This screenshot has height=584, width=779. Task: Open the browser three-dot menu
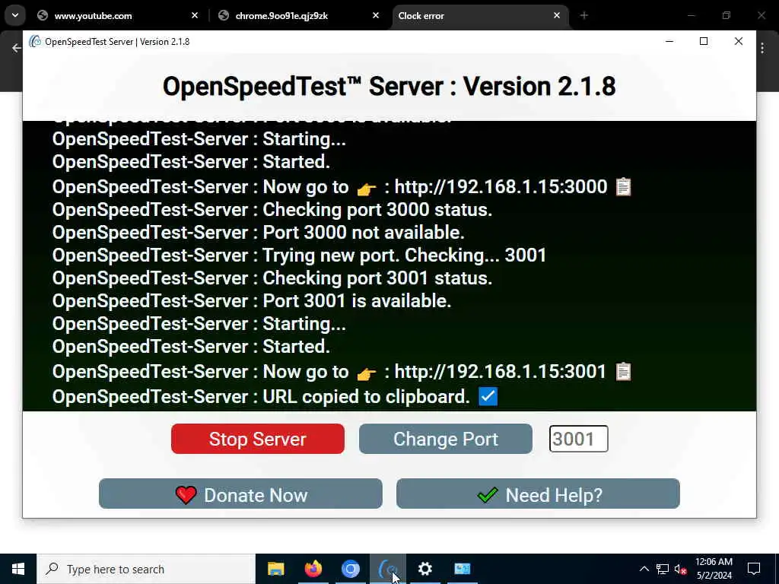point(762,48)
